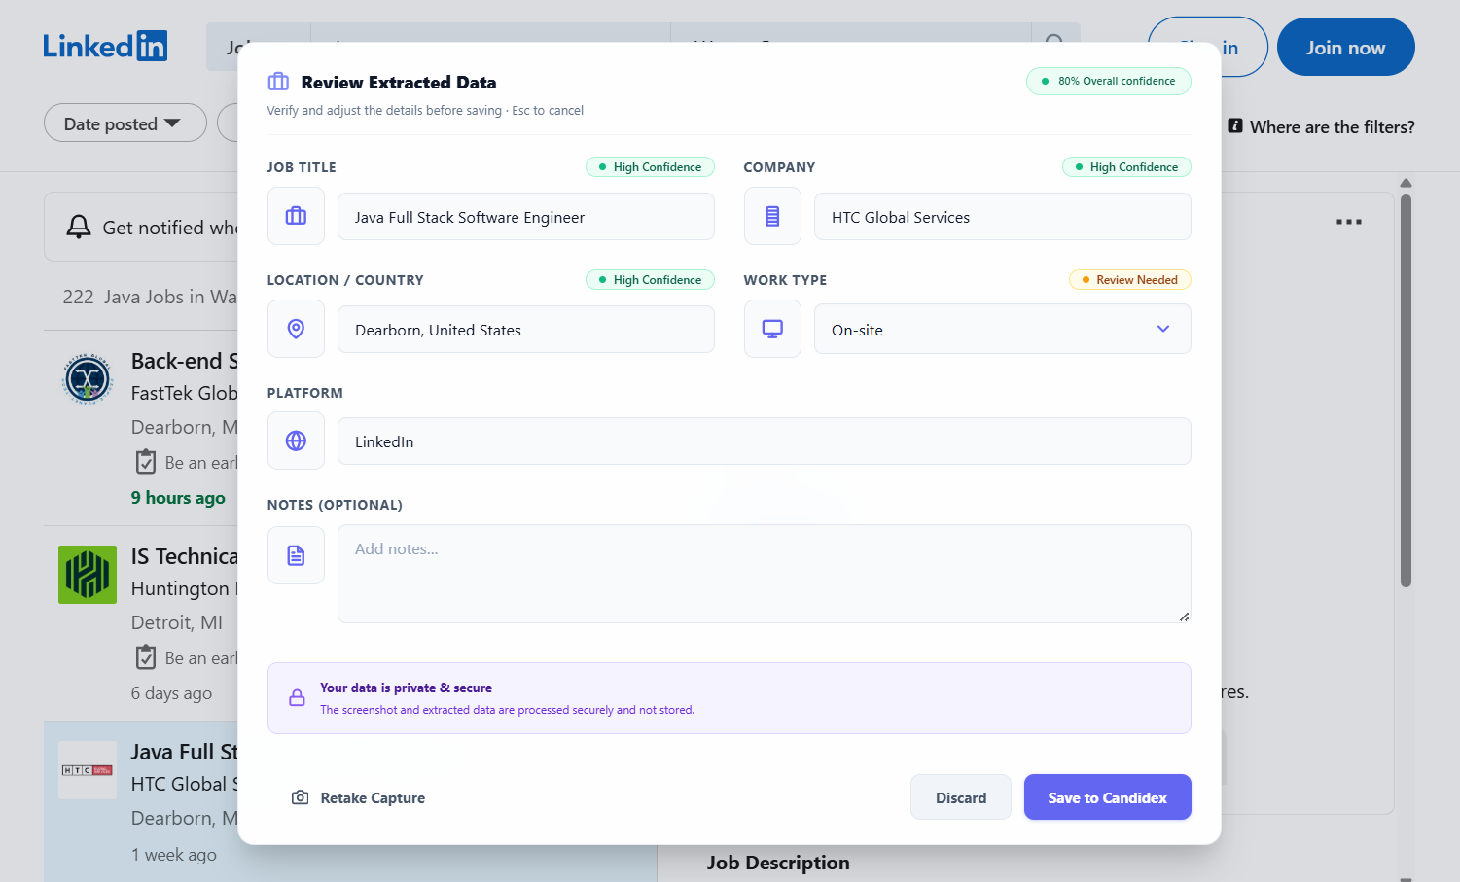The width and height of the screenshot is (1460, 882).
Task: Click clipboard icon in IS Technical listing
Action: (x=146, y=657)
